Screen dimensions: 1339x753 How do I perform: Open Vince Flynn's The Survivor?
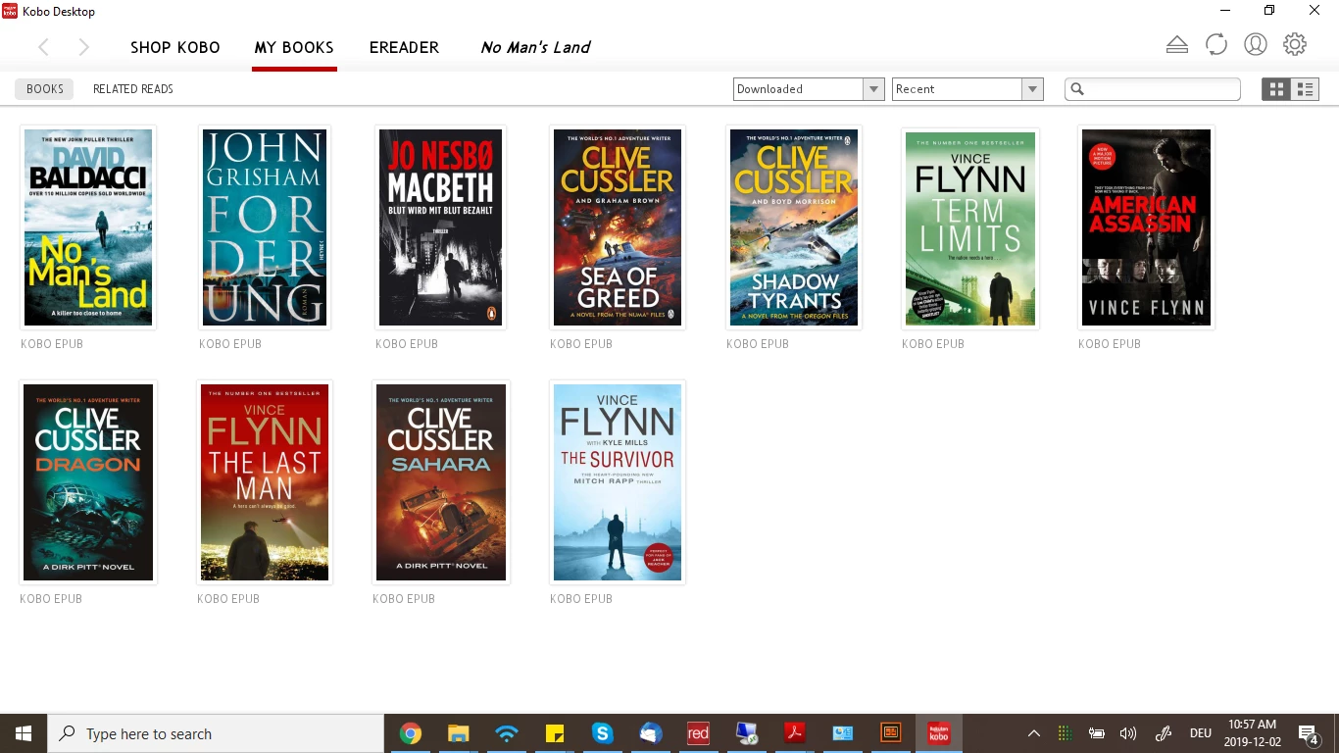(x=618, y=482)
